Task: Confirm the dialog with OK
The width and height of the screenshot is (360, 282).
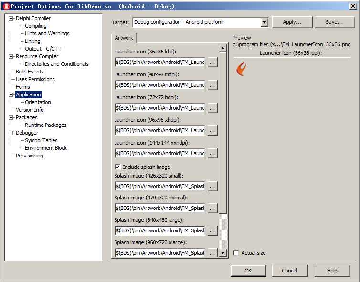Action: click(x=248, y=271)
